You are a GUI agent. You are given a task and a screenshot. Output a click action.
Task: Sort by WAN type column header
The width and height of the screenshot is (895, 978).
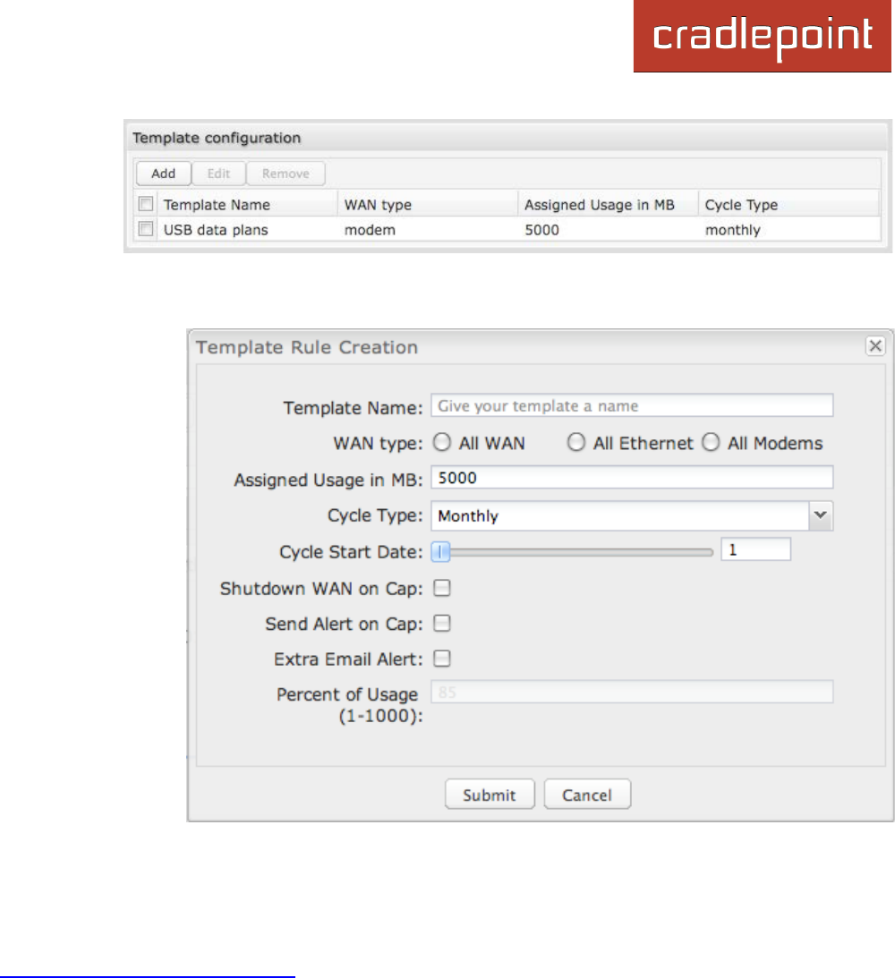428,205
